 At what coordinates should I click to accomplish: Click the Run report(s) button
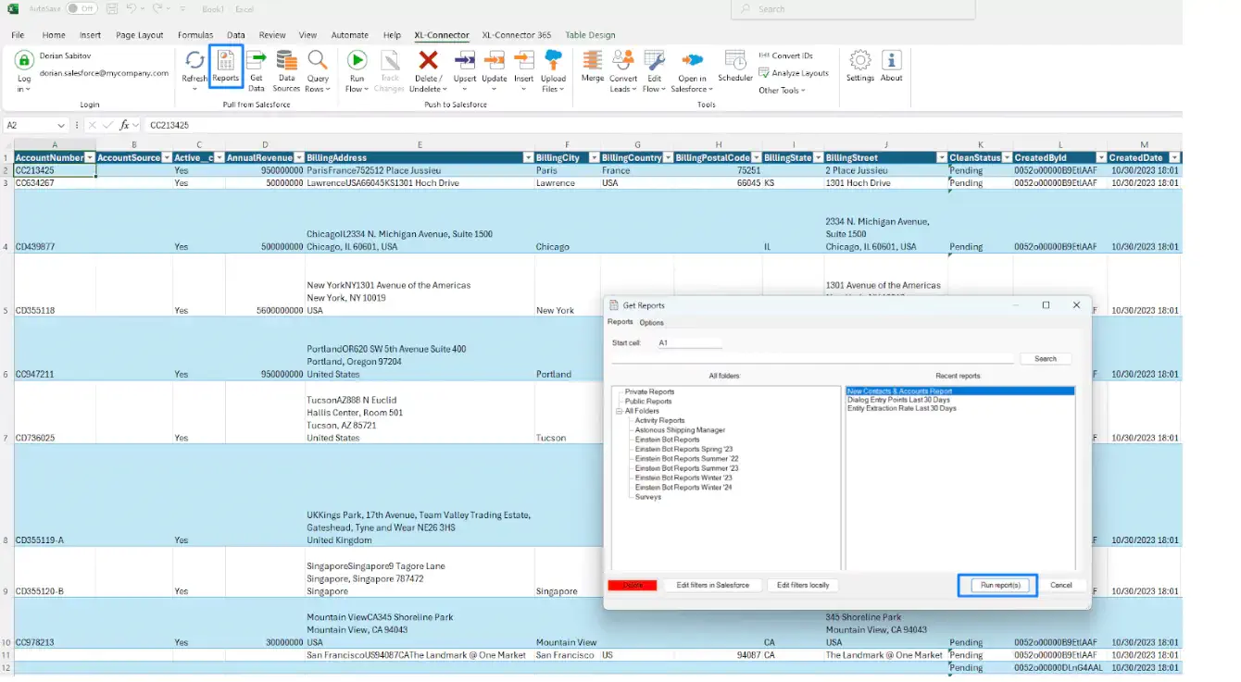[x=1000, y=586]
